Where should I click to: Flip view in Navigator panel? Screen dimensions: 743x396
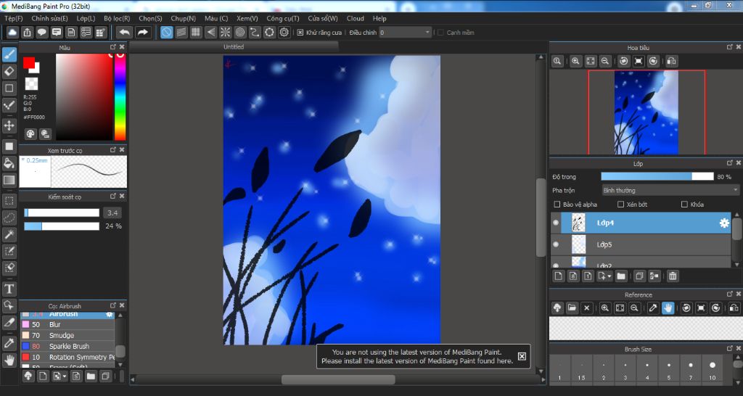click(x=671, y=61)
